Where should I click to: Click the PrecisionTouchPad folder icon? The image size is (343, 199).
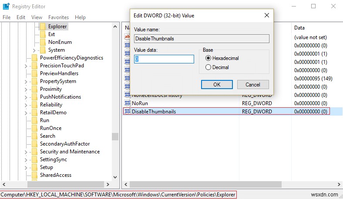tap(34, 66)
